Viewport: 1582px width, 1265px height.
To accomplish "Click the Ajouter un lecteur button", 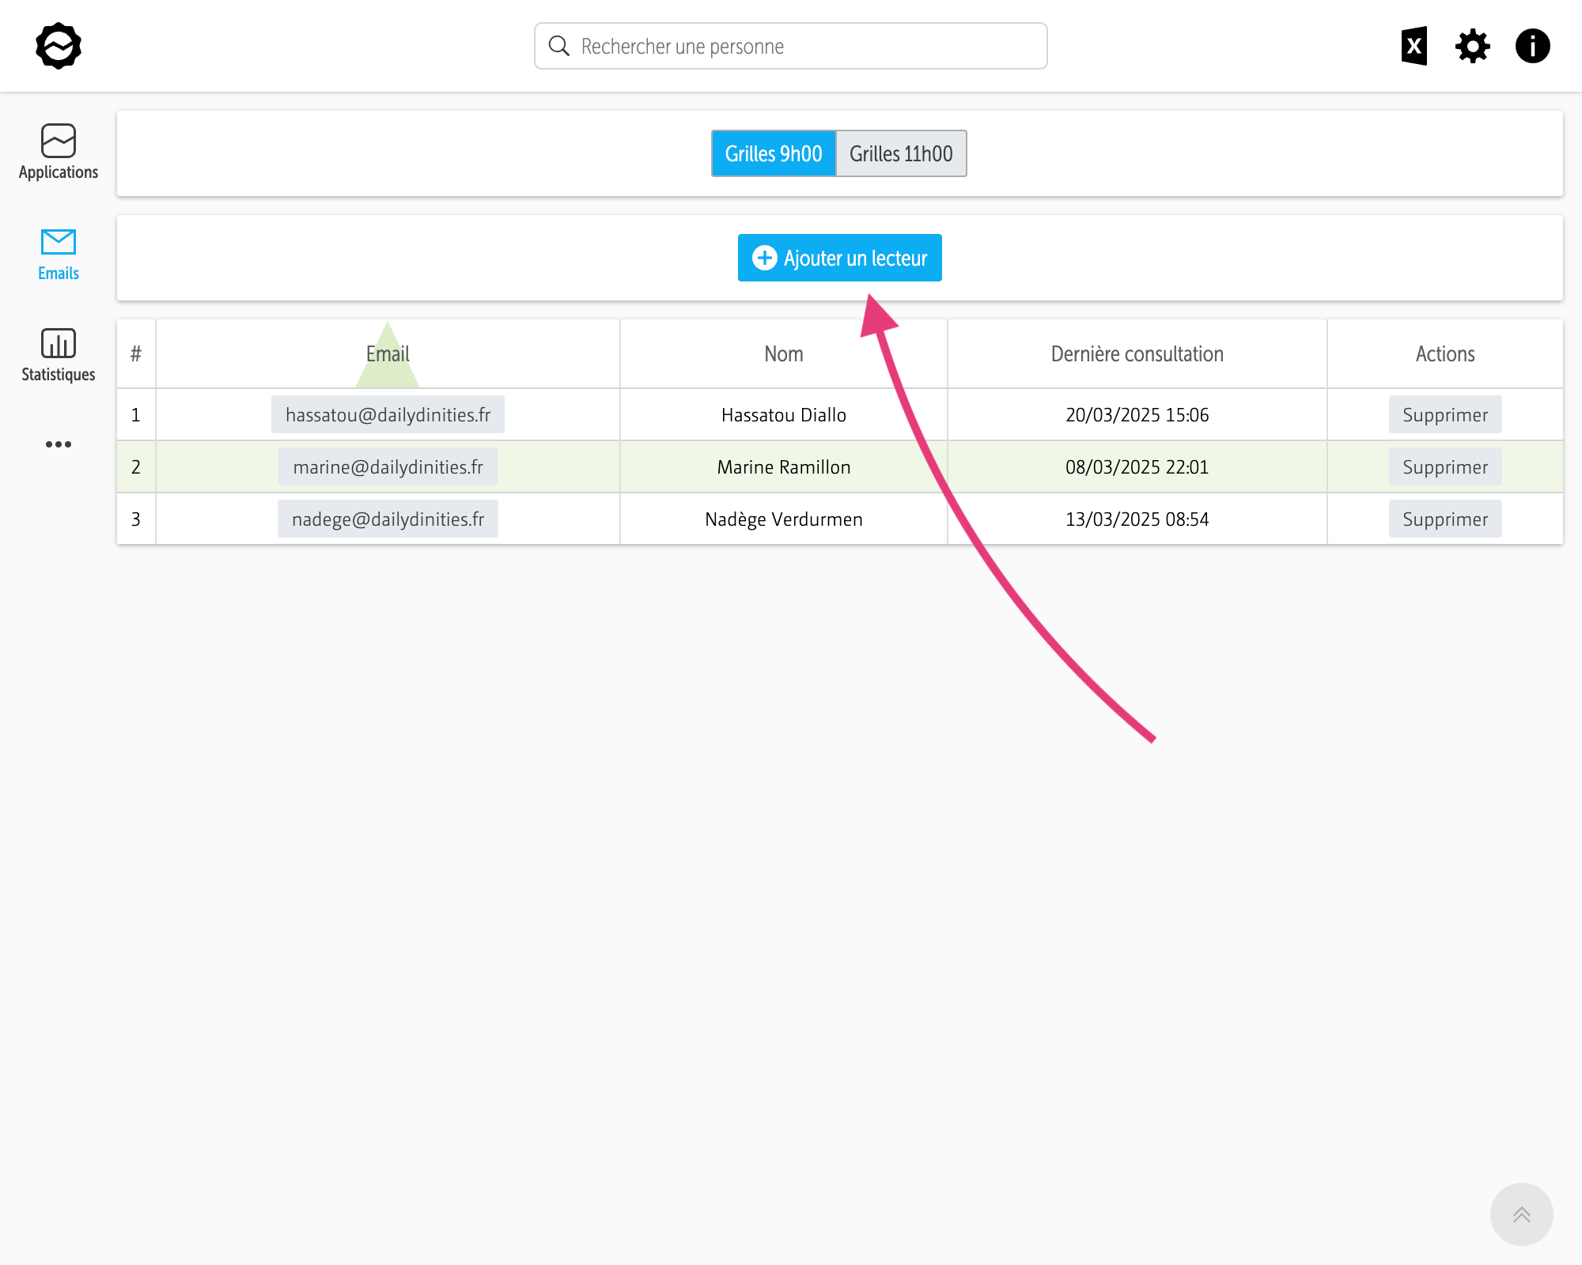I will click(839, 258).
